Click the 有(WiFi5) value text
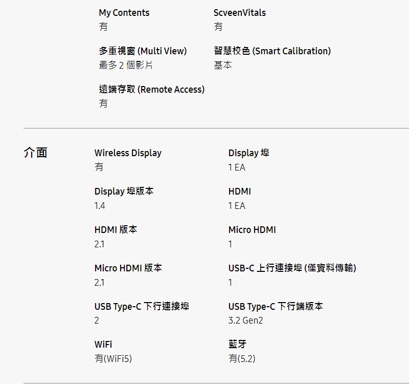 [x=113, y=359]
